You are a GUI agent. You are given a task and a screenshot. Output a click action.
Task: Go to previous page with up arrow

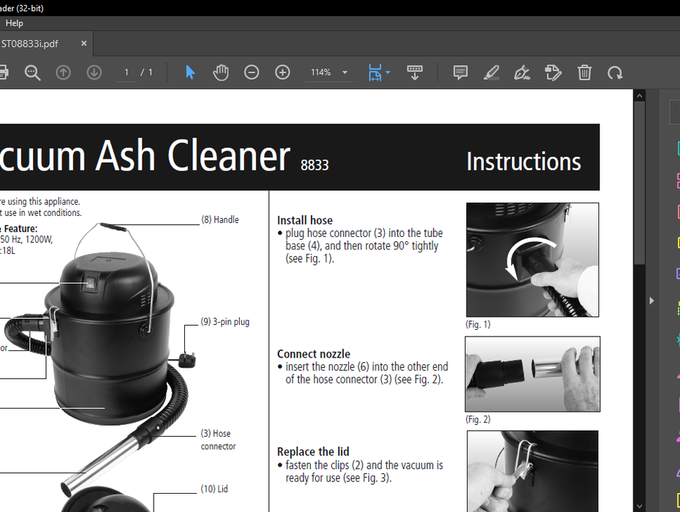pos(63,72)
